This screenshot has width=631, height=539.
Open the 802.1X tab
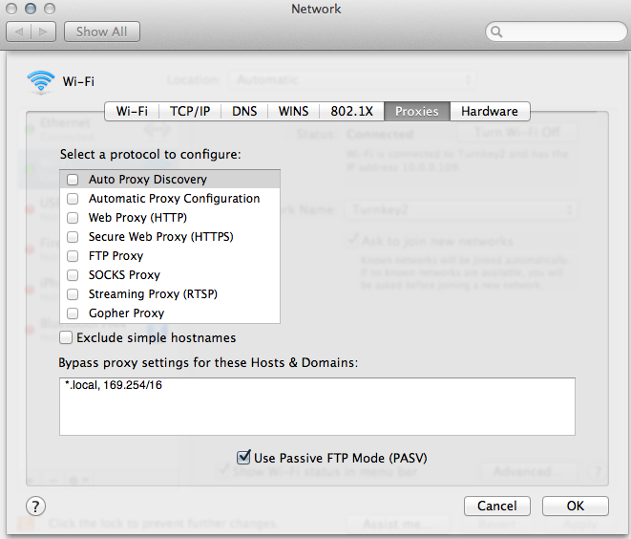coord(351,111)
